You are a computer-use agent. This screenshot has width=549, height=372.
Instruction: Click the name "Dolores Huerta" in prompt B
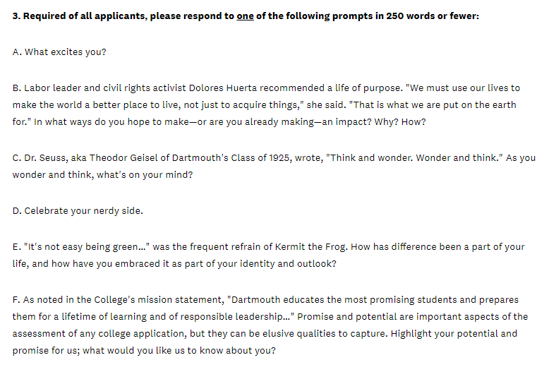223,88
